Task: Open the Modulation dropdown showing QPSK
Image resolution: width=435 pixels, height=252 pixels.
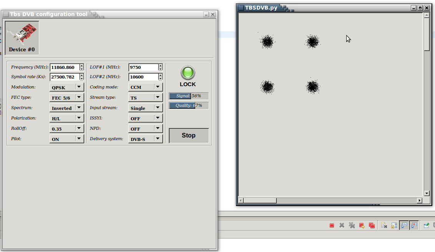Action: coord(66,87)
